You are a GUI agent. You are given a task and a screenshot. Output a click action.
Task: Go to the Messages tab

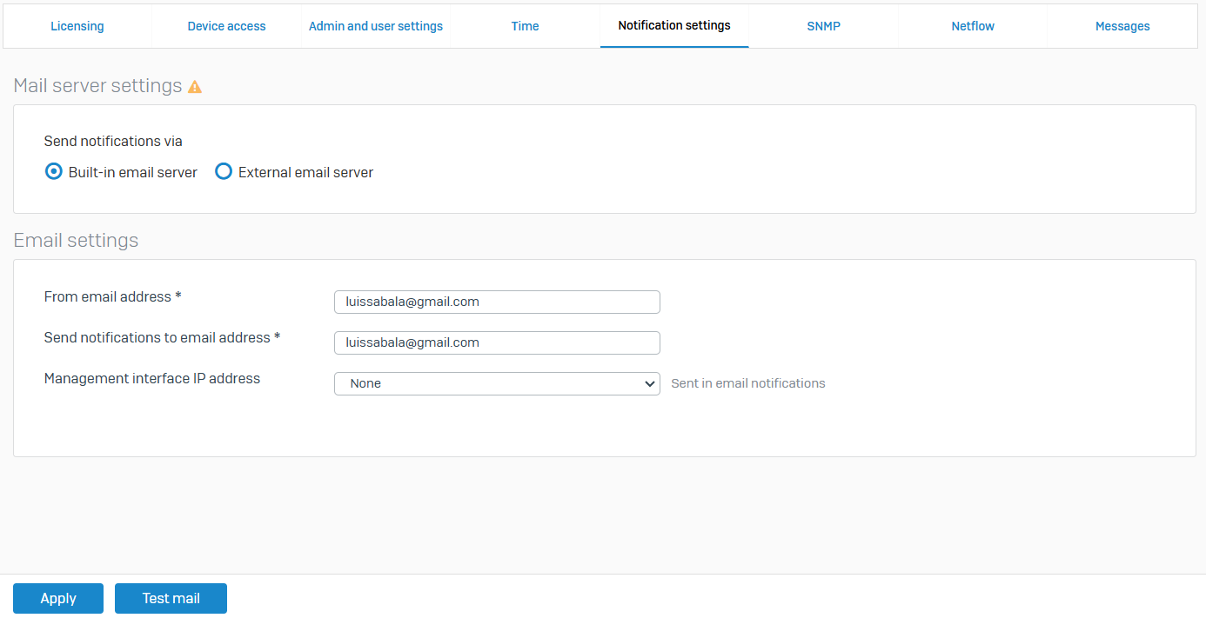click(x=1122, y=26)
